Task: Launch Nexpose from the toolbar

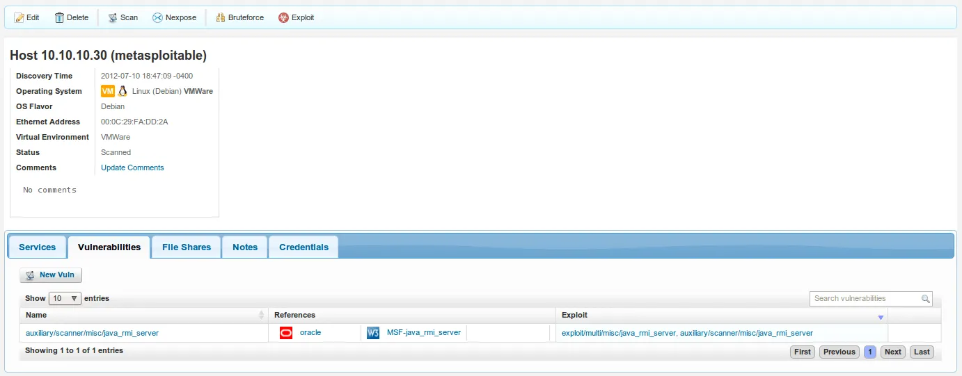Action: pos(174,17)
